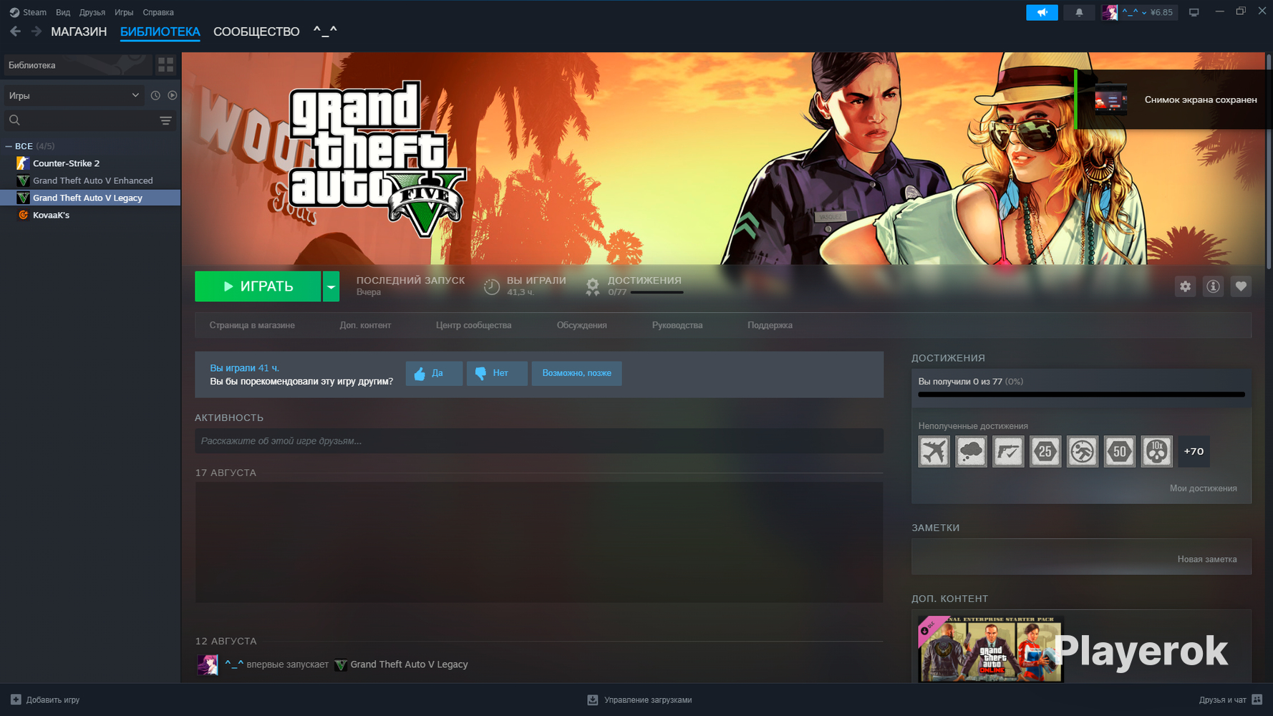Click the activity post text field

(539, 441)
